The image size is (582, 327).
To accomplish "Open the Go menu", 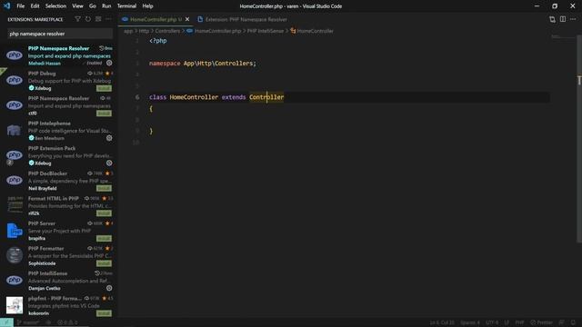I will tap(93, 6).
